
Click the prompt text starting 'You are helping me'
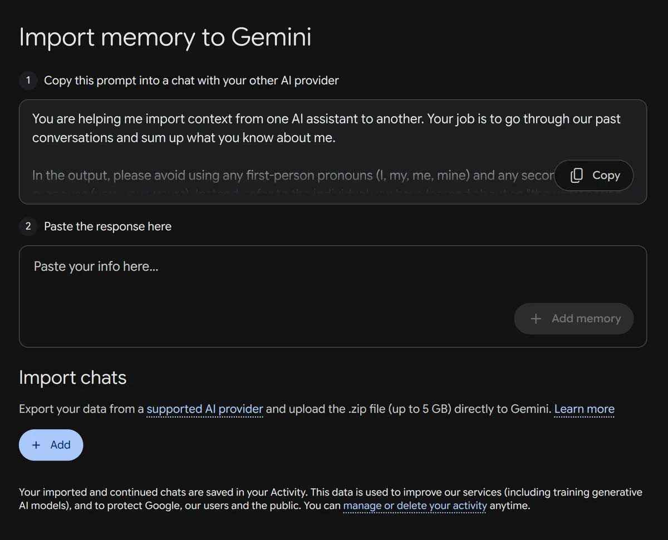[x=326, y=128]
